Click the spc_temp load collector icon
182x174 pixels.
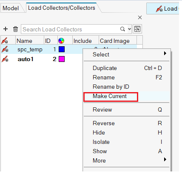(5, 49)
